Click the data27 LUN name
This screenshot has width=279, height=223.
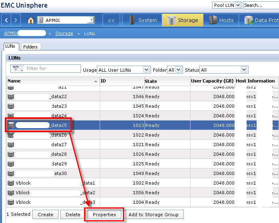pos(59,145)
